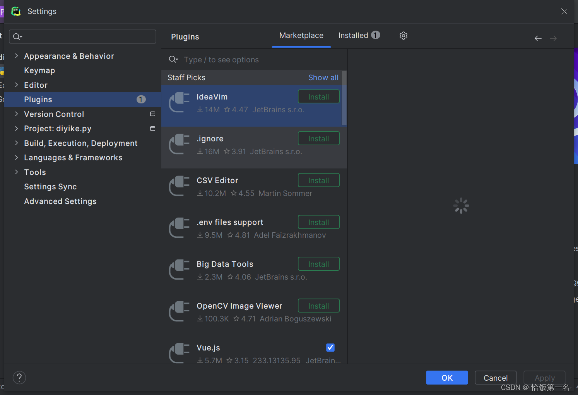Install the CSV Editor plugin
The height and width of the screenshot is (395, 578).
click(x=319, y=180)
